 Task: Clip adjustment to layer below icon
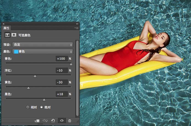37,121
